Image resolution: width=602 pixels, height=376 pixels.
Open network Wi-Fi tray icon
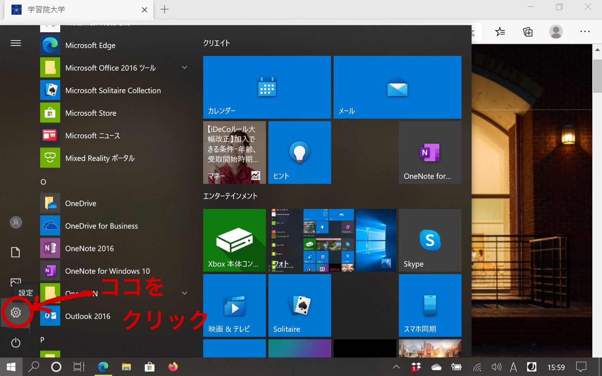coord(477,367)
